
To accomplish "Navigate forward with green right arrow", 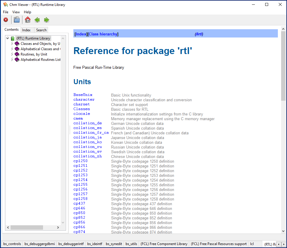I will [47, 19].
